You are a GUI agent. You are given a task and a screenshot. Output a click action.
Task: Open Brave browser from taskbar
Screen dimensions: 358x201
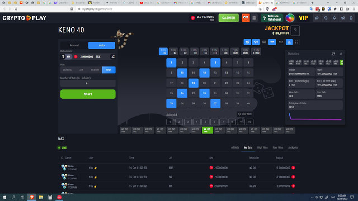click(x=32, y=197)
